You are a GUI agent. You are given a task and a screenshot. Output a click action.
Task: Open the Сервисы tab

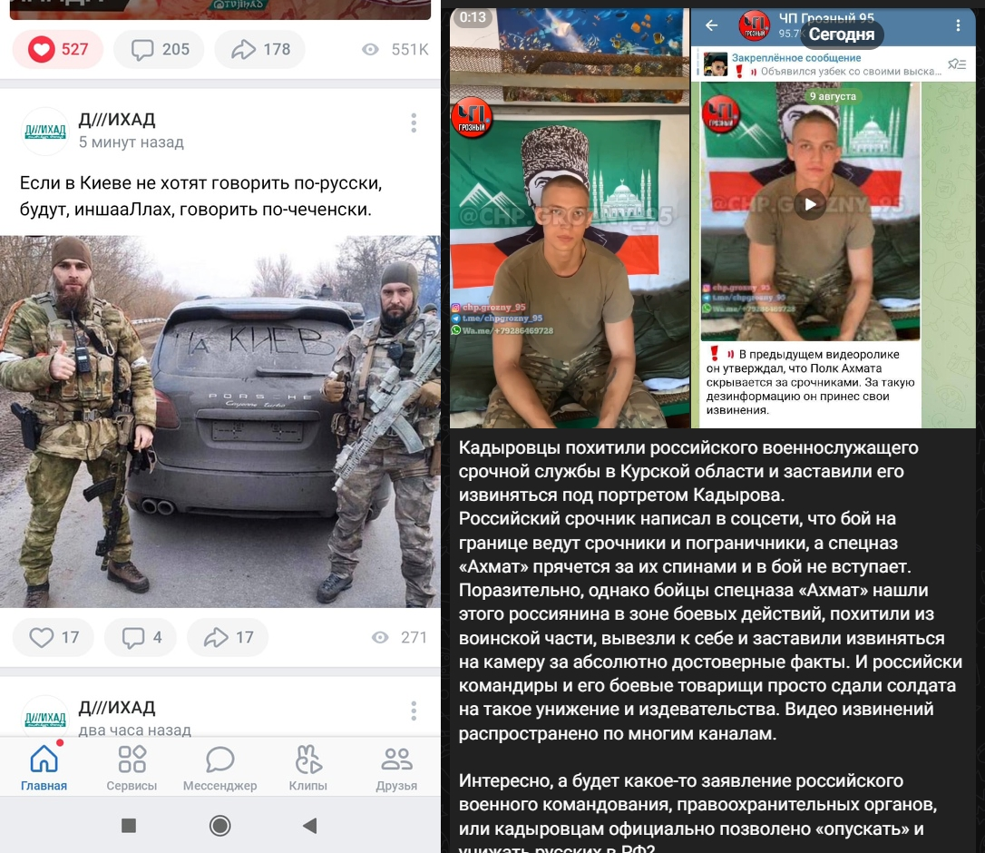(132, 768)
